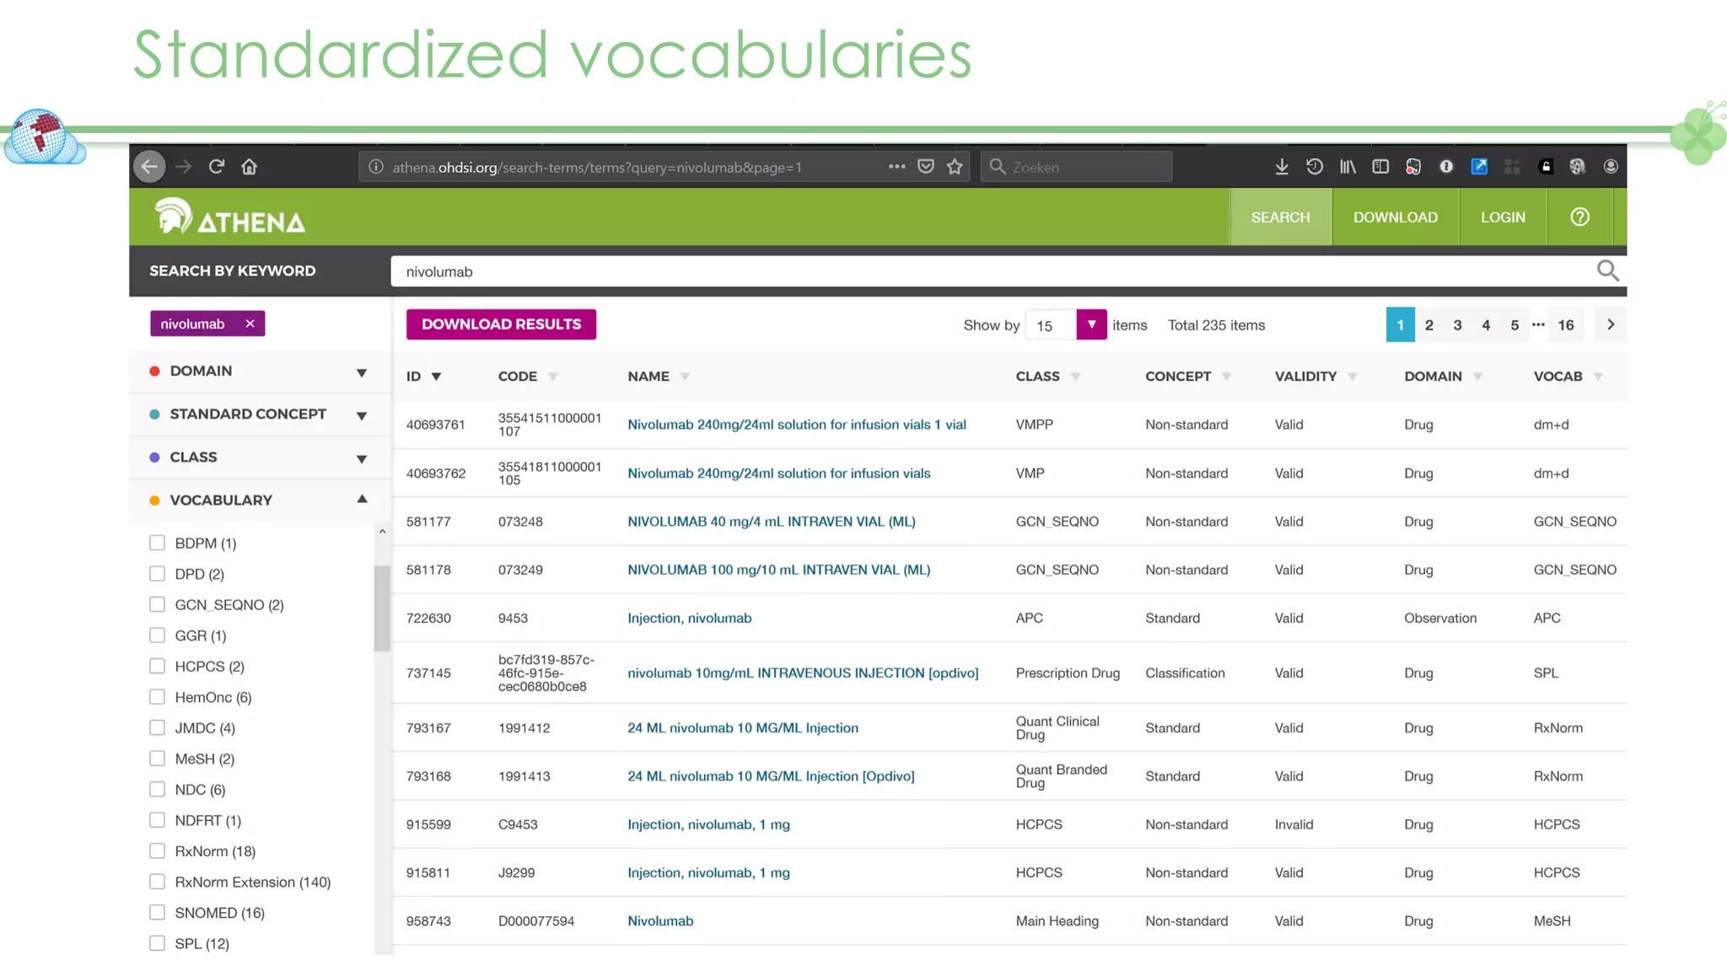This screenshot has width=1727, height=971.
Task: Click the DOWNLOAD RESULTS button
Action: 501,325
